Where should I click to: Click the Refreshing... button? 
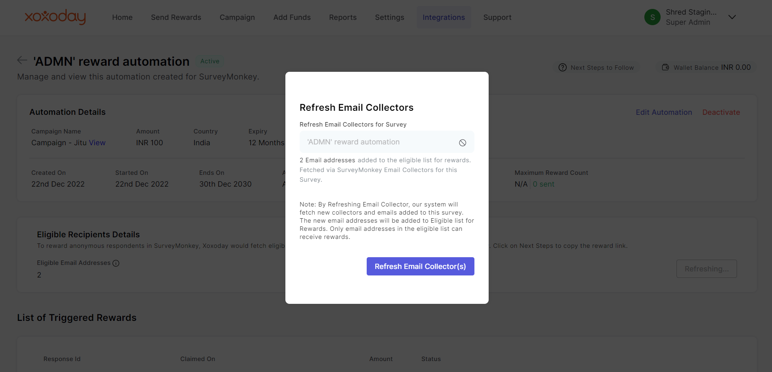click(706, 269)
